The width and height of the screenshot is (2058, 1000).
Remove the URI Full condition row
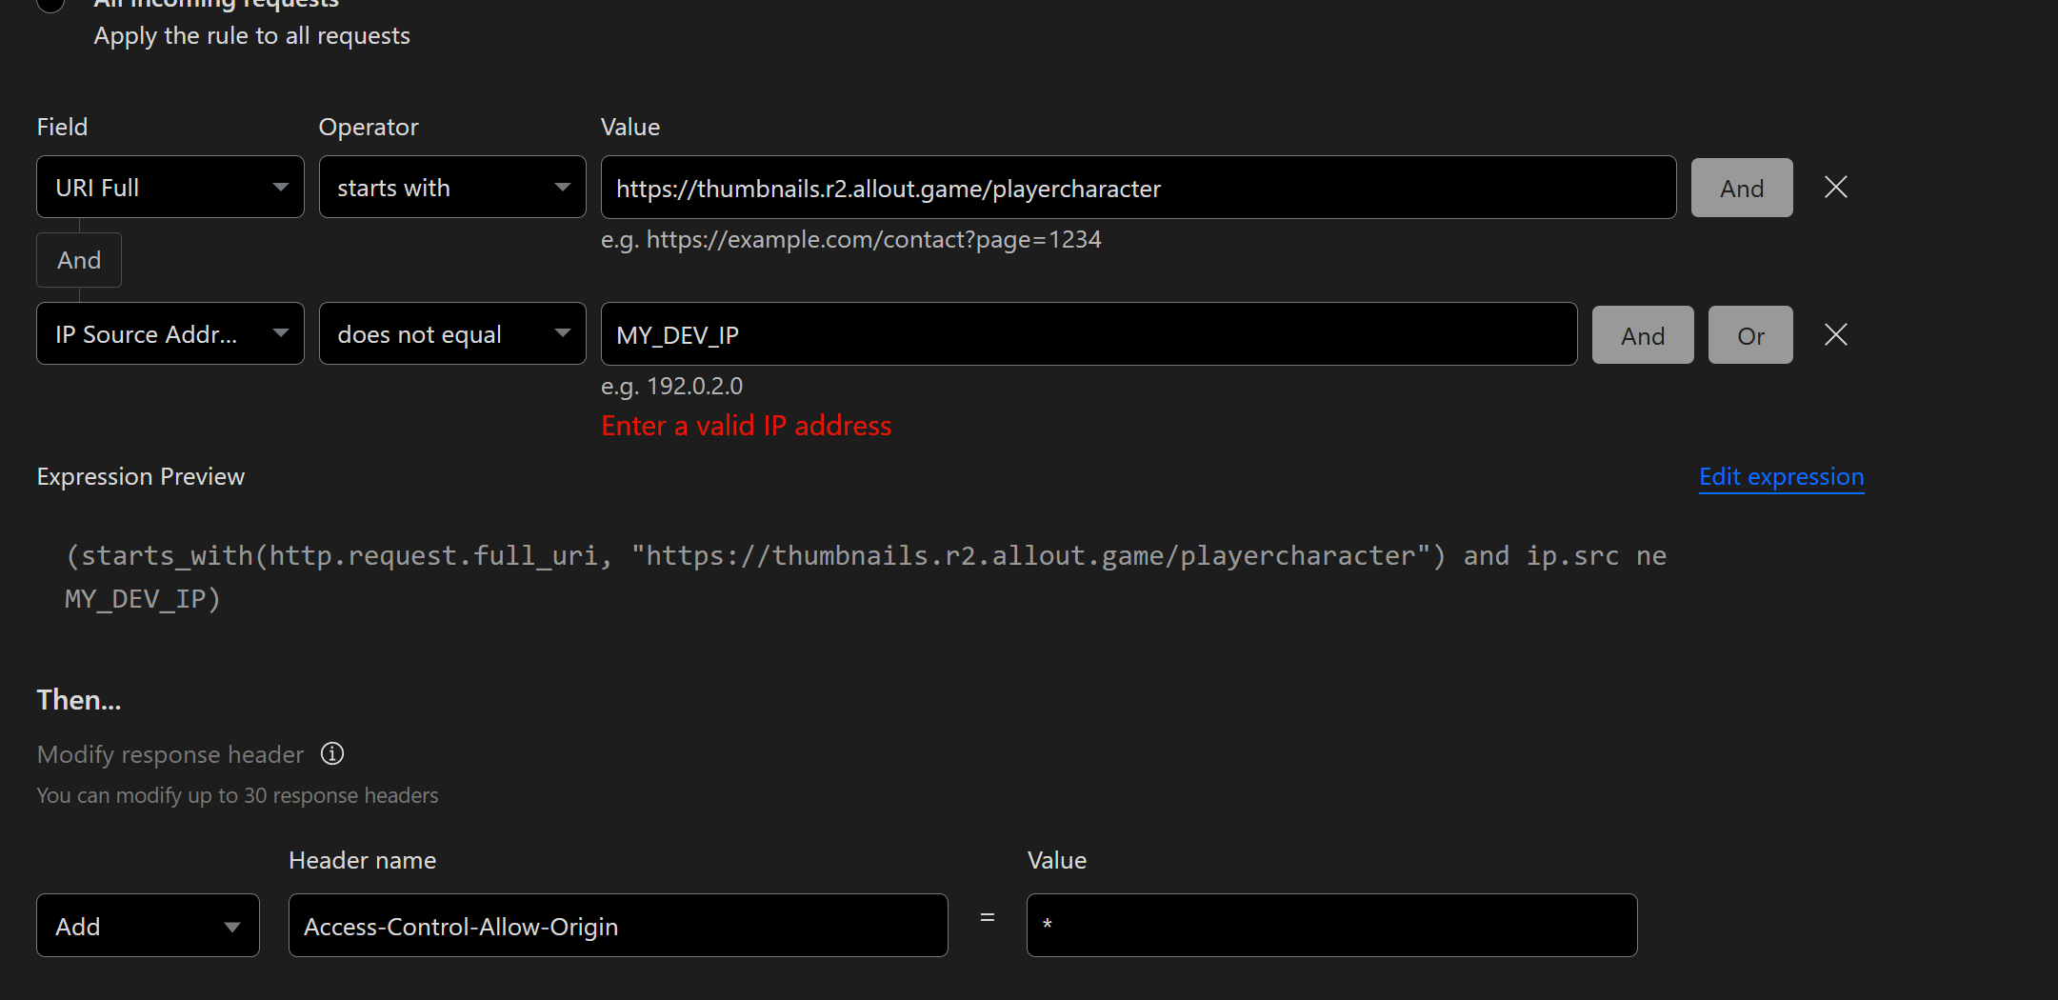pos(1835,188)
